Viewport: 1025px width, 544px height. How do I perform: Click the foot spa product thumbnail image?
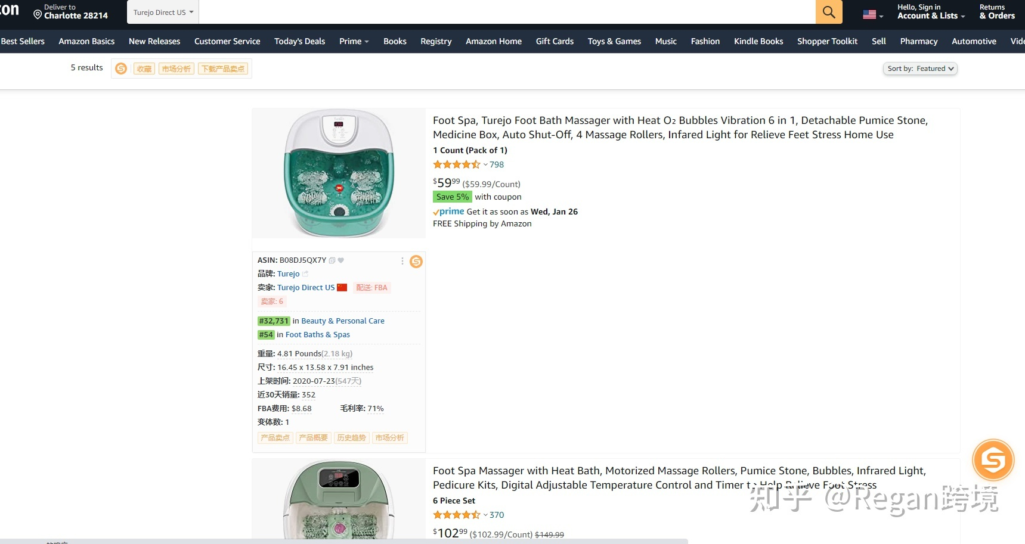[339, 173]
